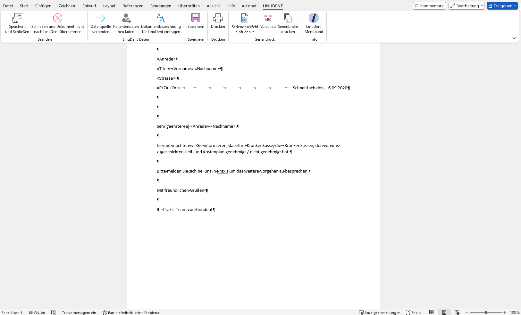Click the Freigeben share button
The width and height of the screenshot is (521, 315).
(500, 6)
